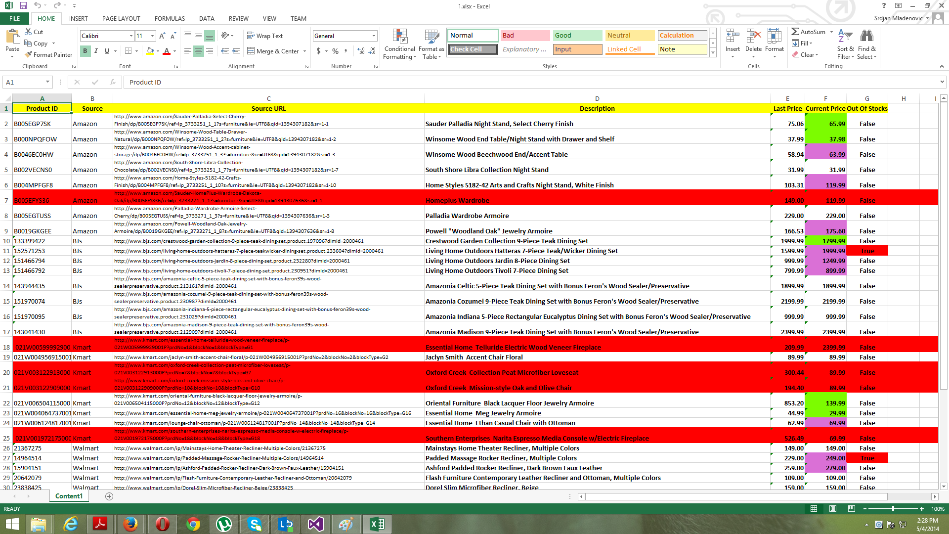Add a new sheet with plus icon
The width and height of the screenshot is (949, 534).
tap(109, 496)
